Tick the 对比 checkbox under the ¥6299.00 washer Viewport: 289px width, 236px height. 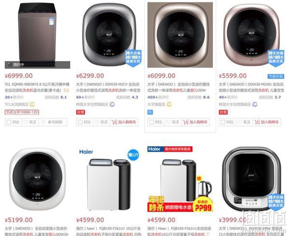click(80, 122)
